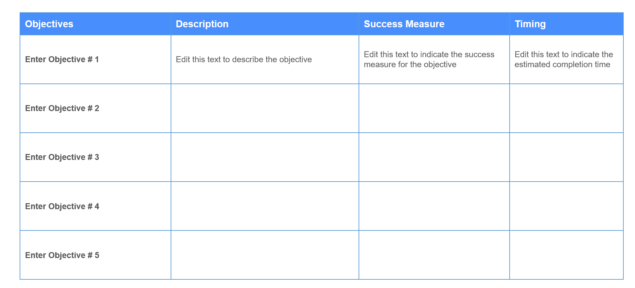Select the Success Measure header cell

click(x=404, y=24)
